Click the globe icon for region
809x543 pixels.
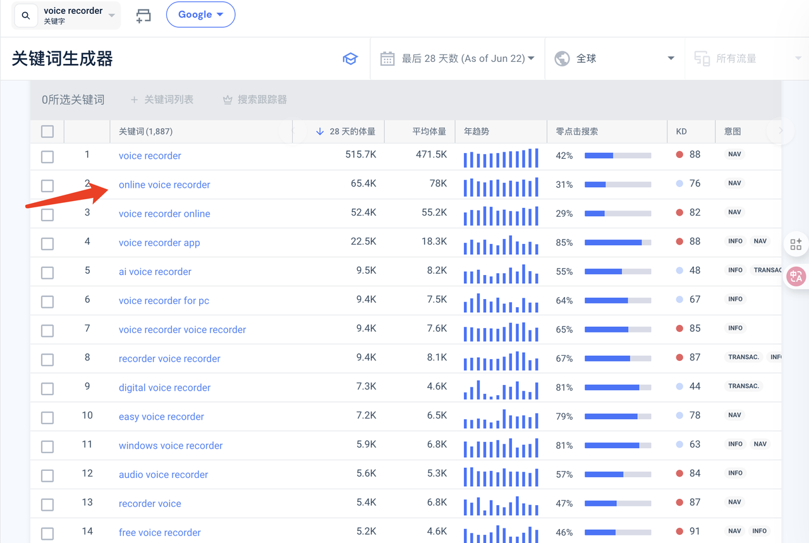562,59
